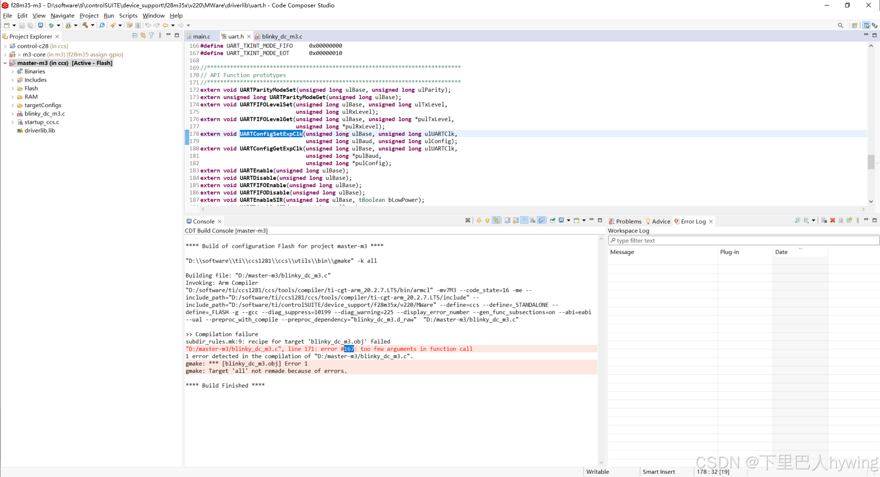Maximize the editor area

[x=874, y=35]
